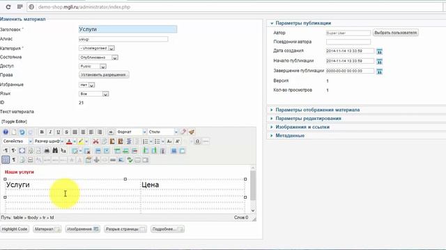Click the Изображение button below the editor

click(82, 229)
